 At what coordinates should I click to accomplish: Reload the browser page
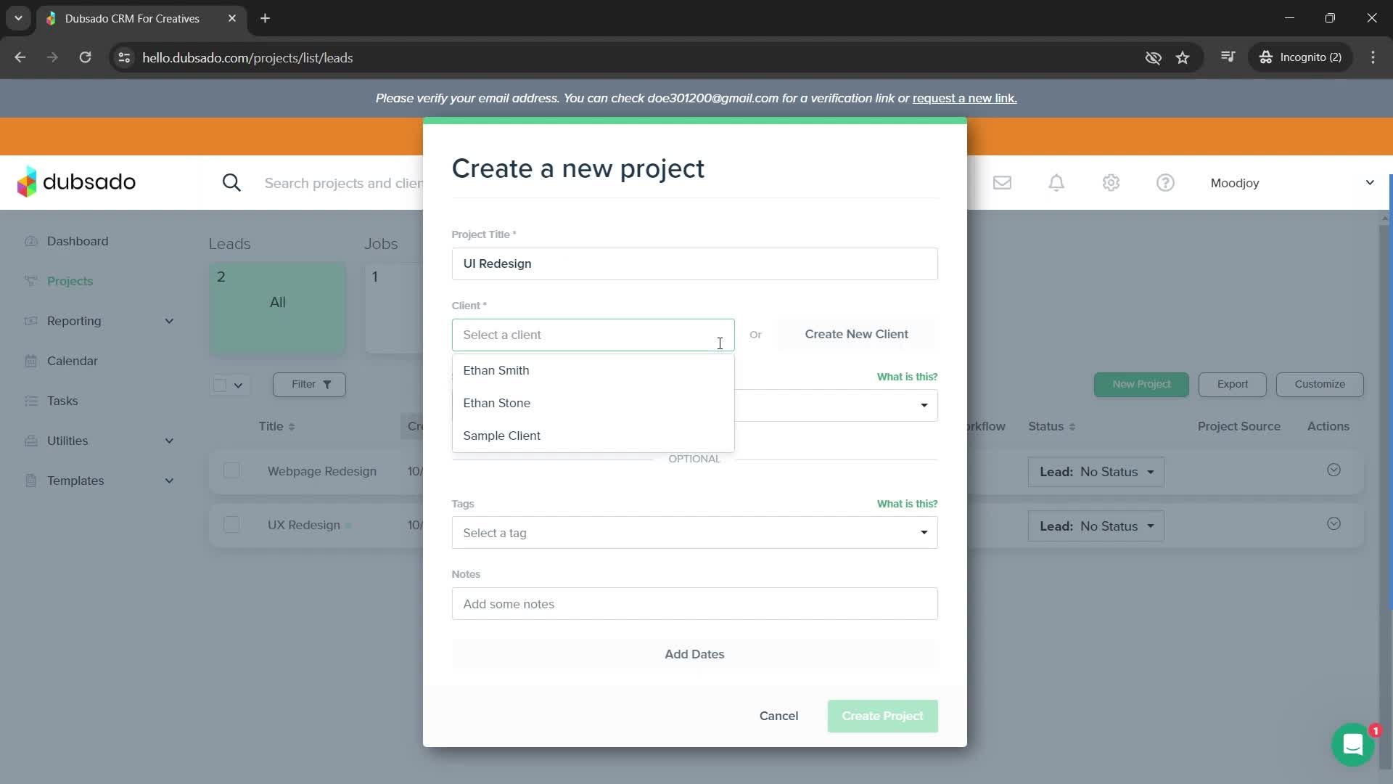[x=85, y=57]
